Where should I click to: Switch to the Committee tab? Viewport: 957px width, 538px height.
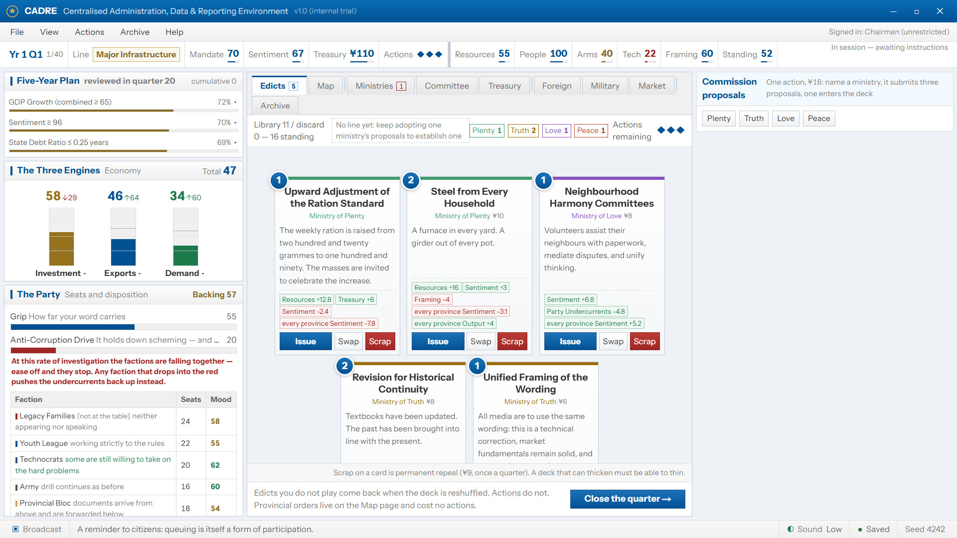click(x=447, y=86)
